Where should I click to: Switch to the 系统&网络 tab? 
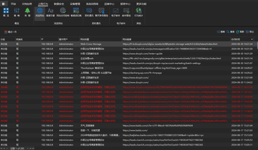coord(92,4)
